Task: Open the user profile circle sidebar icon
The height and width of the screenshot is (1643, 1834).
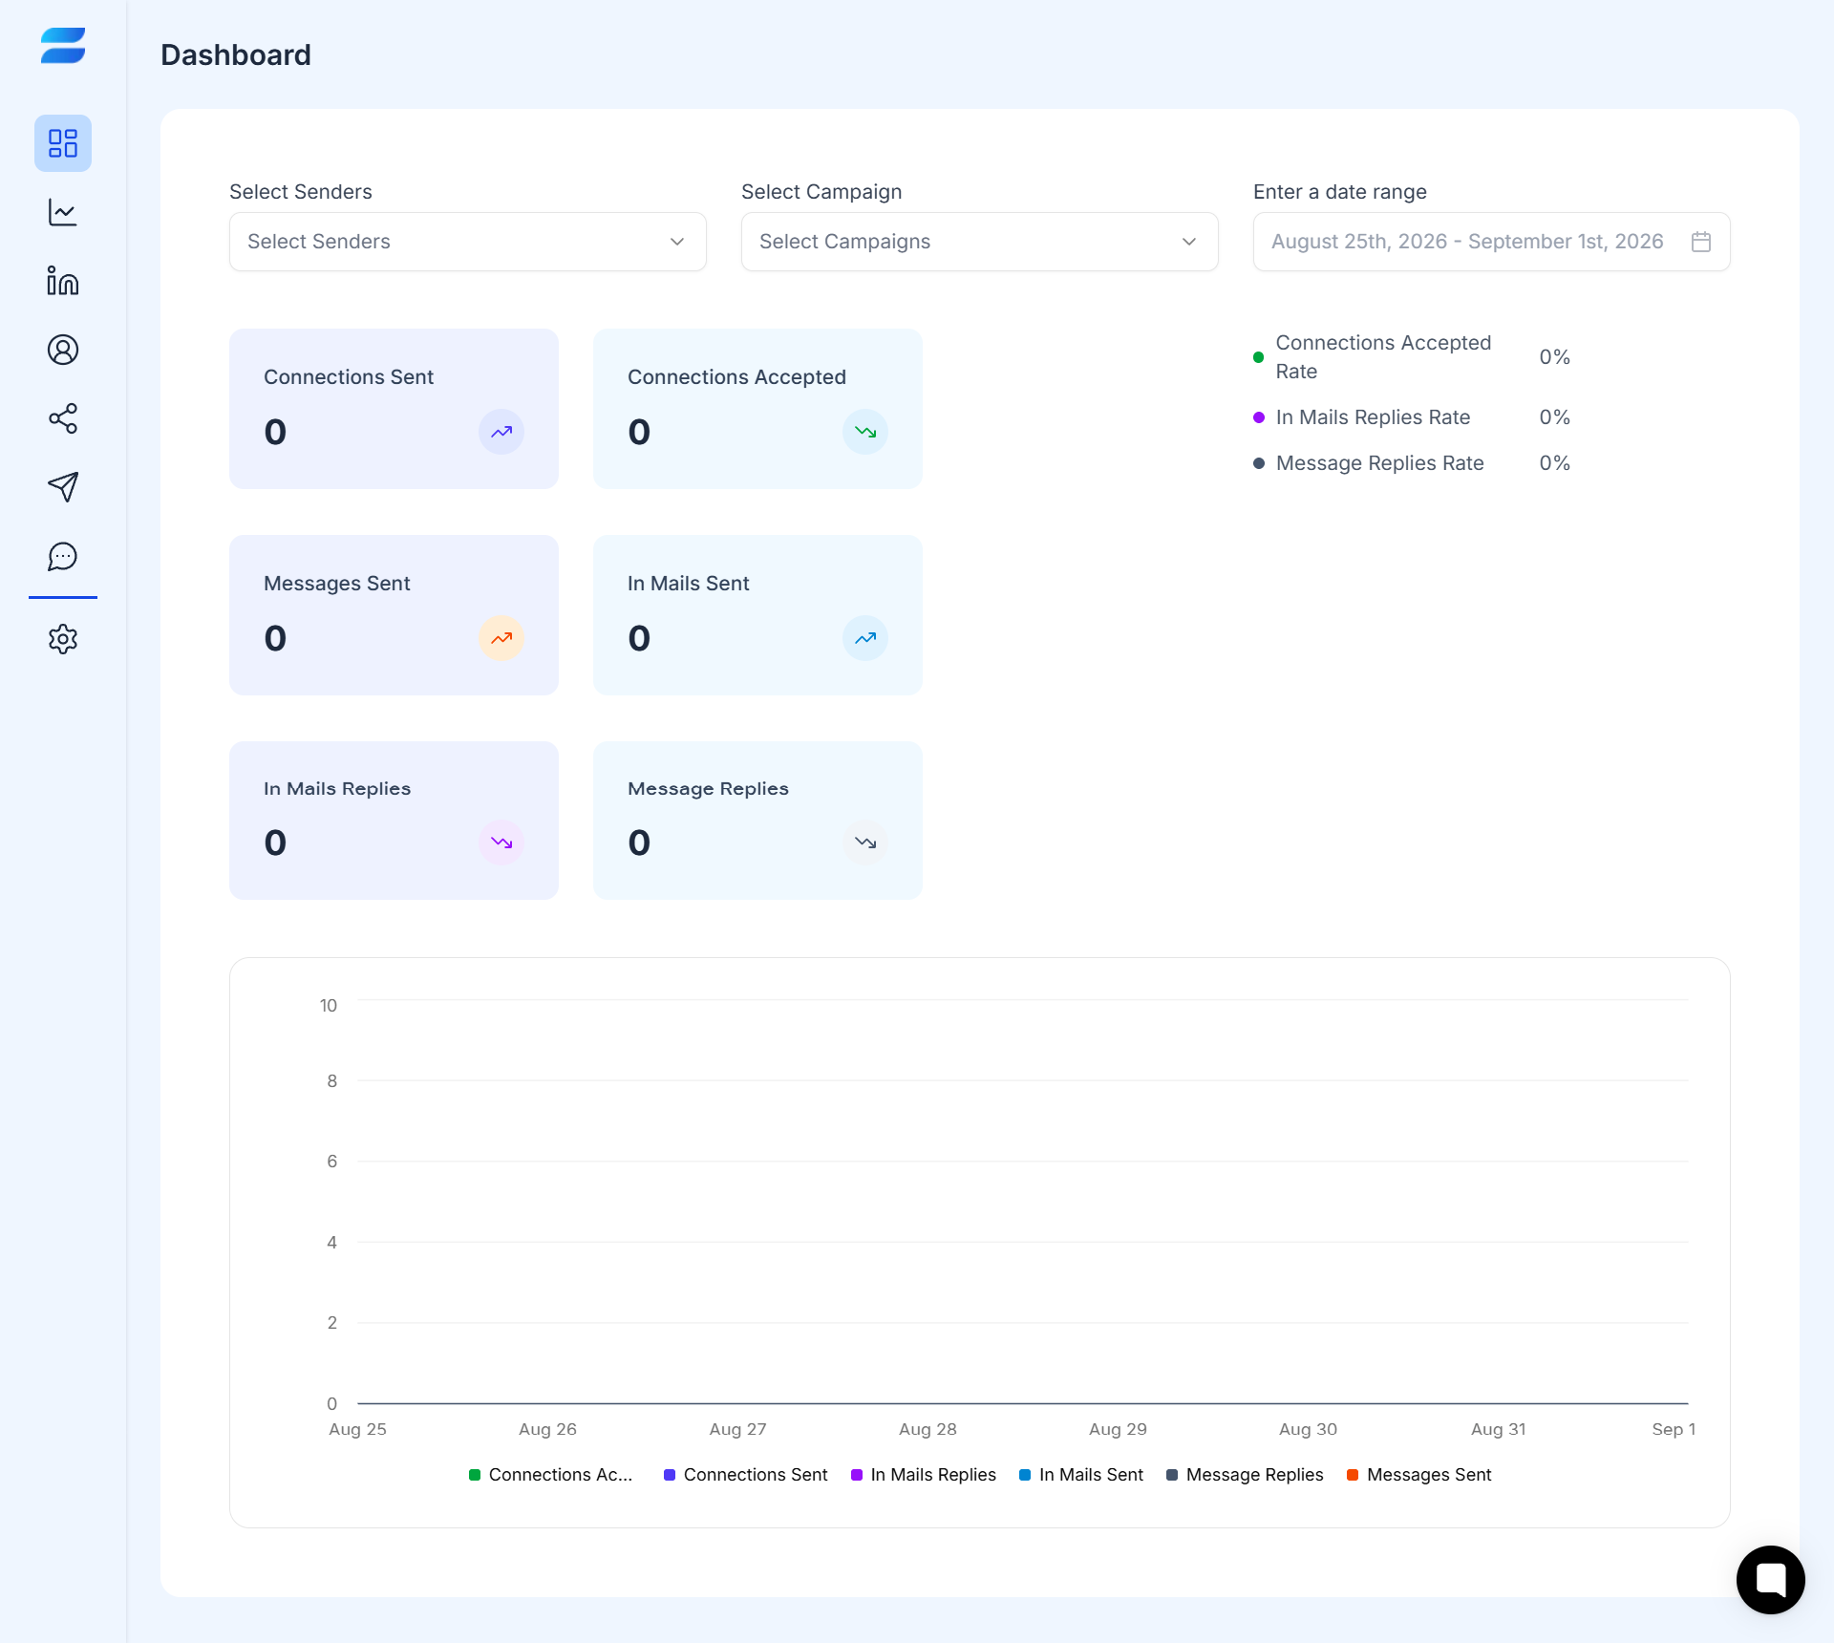Action: coord(63,350)
